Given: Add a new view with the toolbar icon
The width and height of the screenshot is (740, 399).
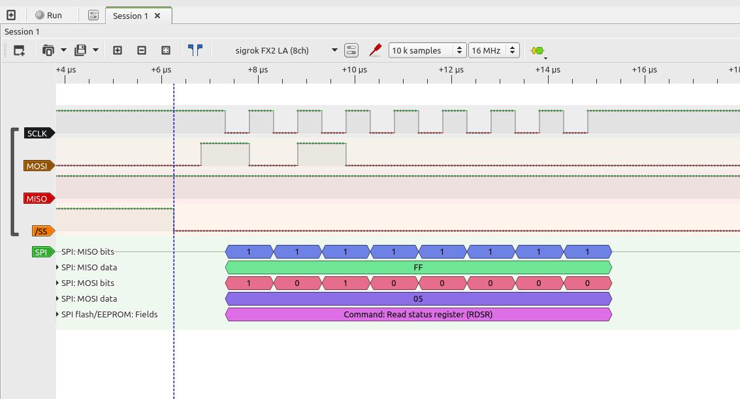Looking at the screenshot, I should (x=19, y=50).
